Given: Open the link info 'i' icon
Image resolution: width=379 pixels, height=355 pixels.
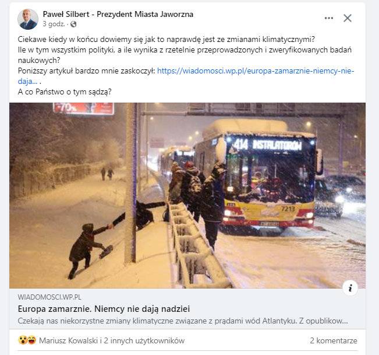Looking at the screenshot, I should 350,288.
